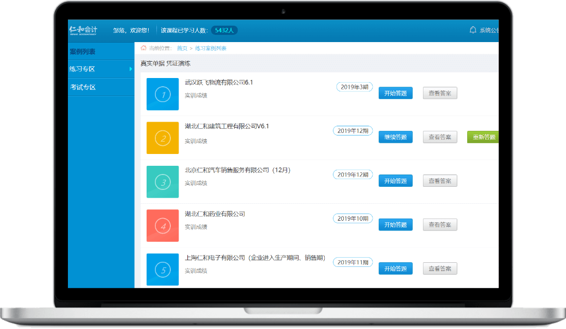Switch to 考试专区 section

click(83, 87)
